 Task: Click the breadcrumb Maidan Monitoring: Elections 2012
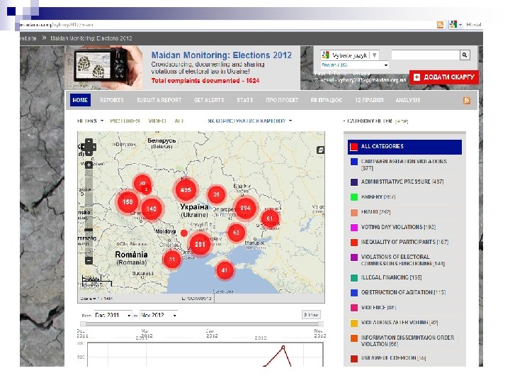(91, 38)
